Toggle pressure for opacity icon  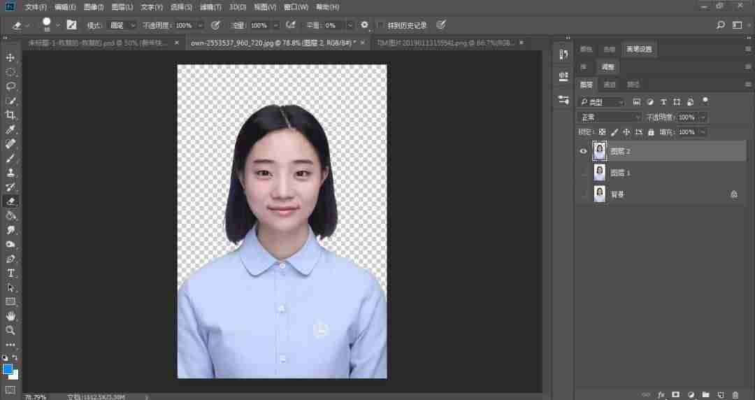coord(216,25)
